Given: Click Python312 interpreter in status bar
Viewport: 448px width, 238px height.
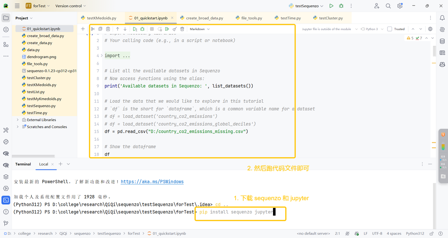Looking at the screenshot, I should [415, 233].
